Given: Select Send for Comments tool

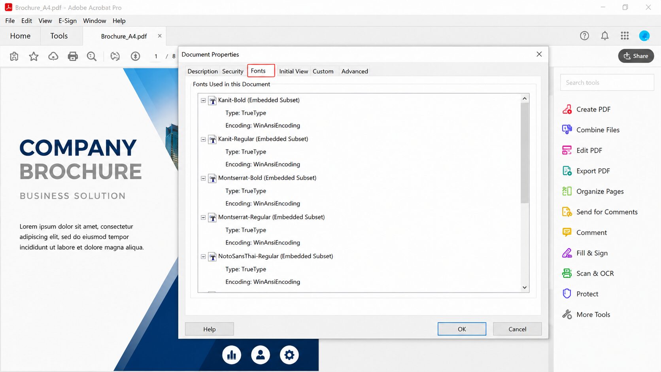Looking at the screenshot, I should click(x=600, y=212).
